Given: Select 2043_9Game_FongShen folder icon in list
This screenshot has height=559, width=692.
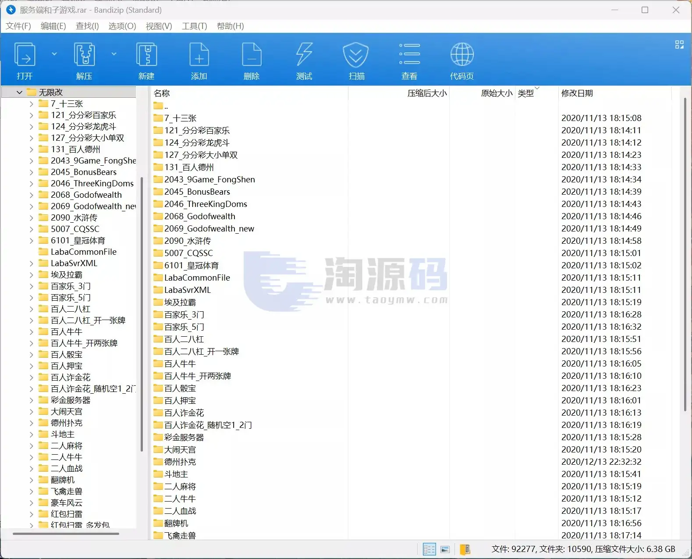Looking at the screenshot, I should [158, 179].
